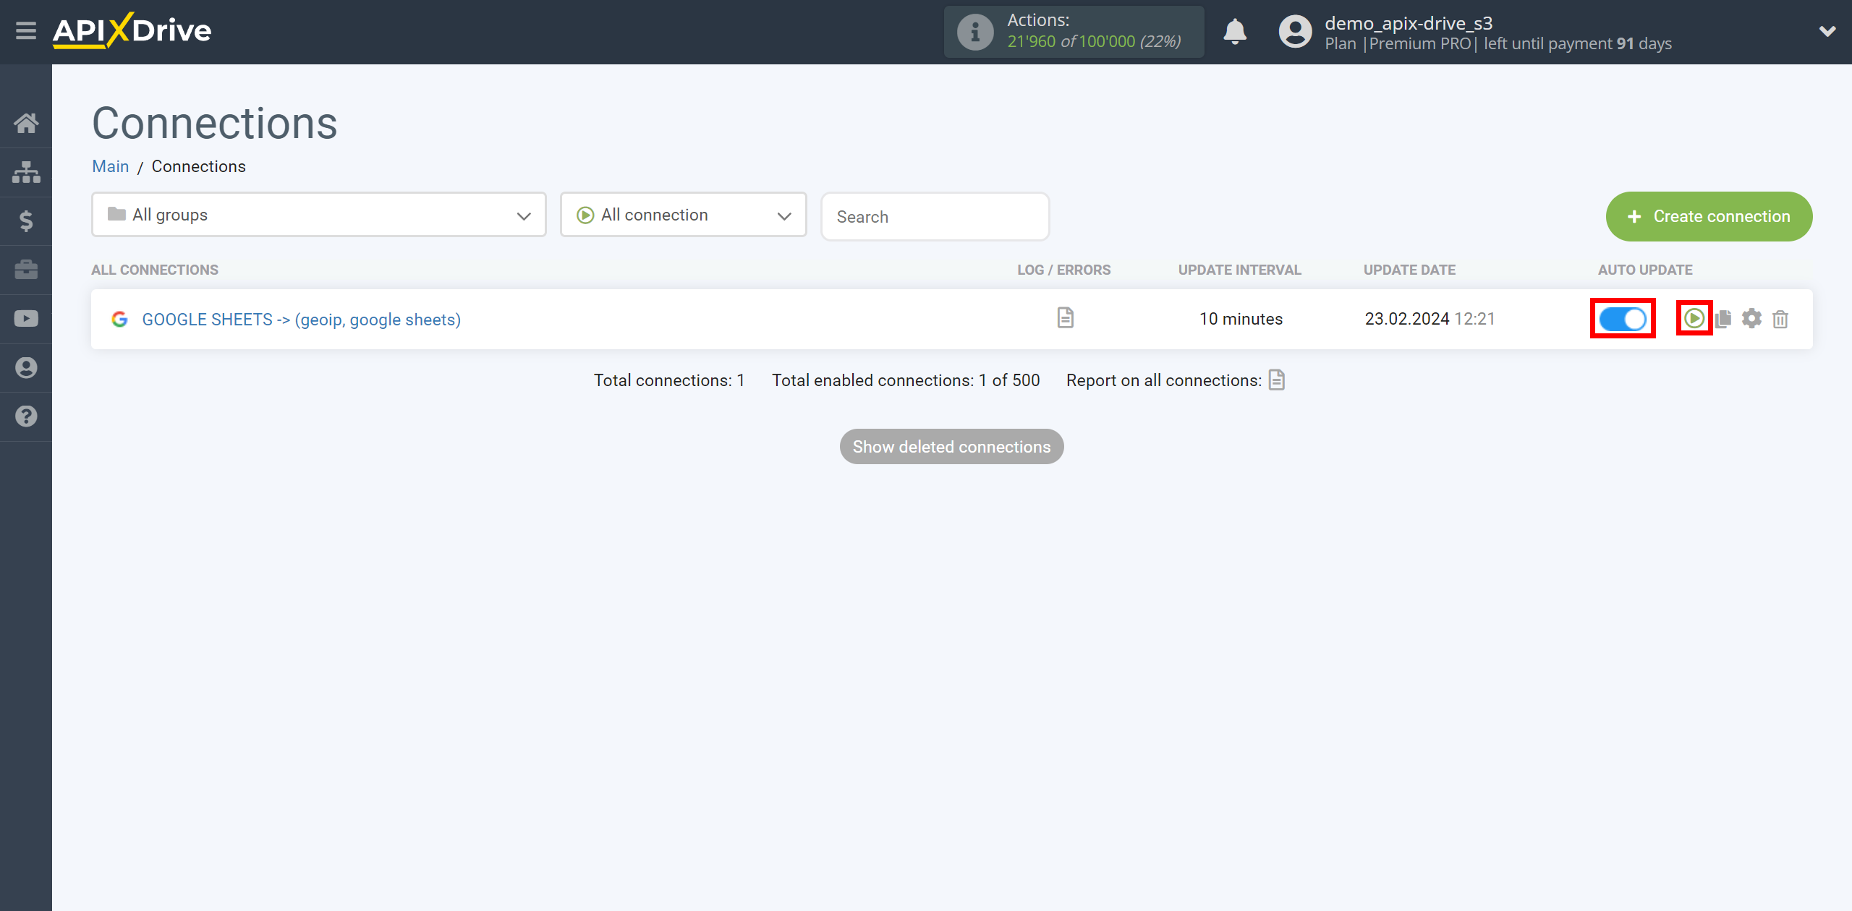Click the settings gear icon for the connection
1852x911 pixels.
point(1753,319)
